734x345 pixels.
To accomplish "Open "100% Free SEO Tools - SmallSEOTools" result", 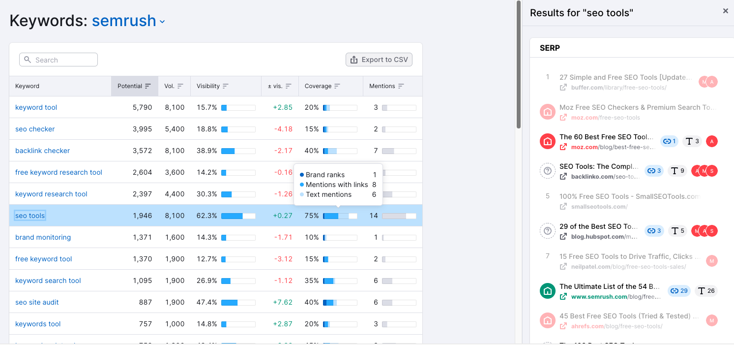I will pos(629,196).
